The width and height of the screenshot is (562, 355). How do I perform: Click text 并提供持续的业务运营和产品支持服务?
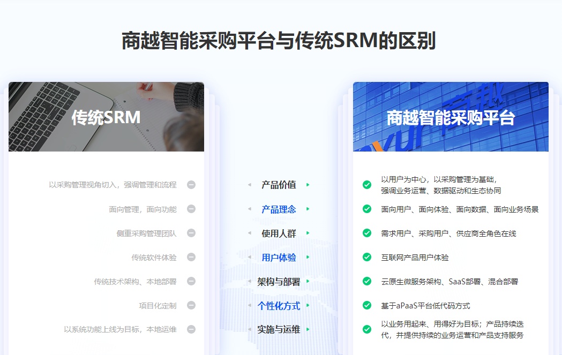[x=460, y=335]
